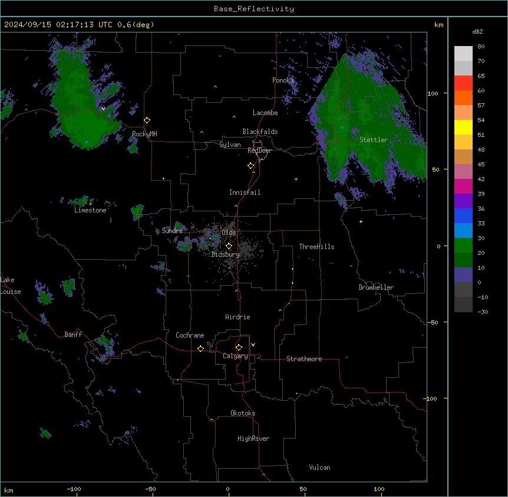Select the Lacombe city label
This screenshot has height=497, width=508.
[x=265, y=113]
